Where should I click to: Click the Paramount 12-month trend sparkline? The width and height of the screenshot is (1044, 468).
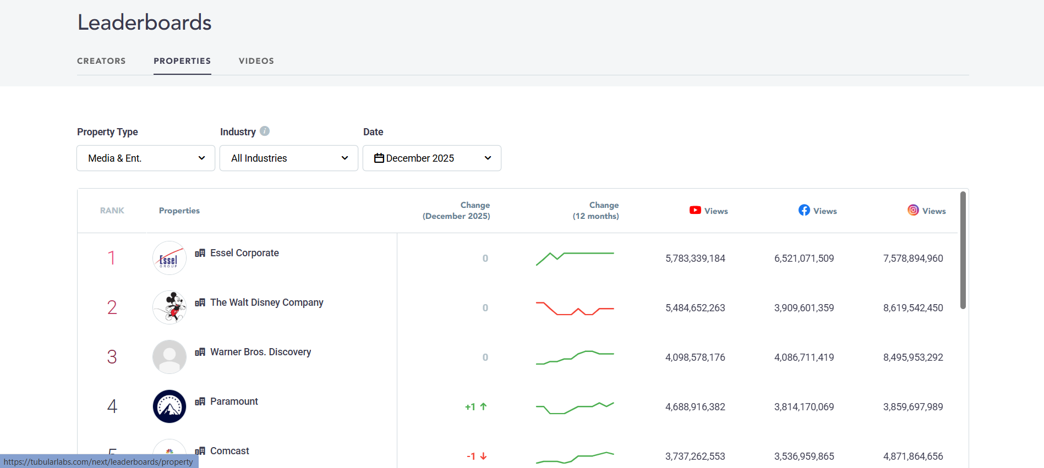[575, 408]
